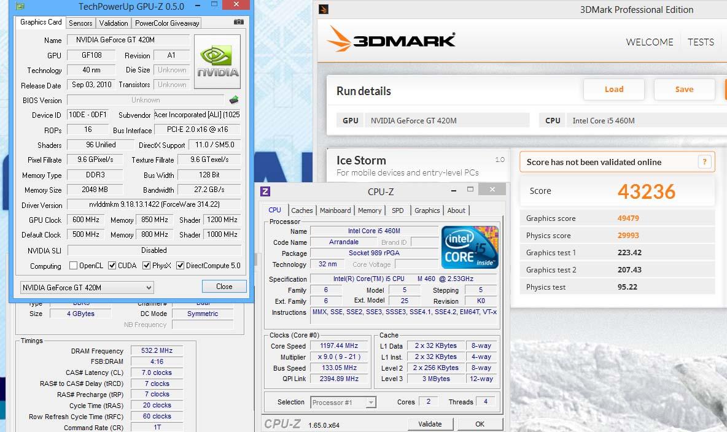Image resolution: width=727 pixels, height=432 pixels.
Task: Click the Bandwidth value 27.2 GB/s
Action: point(209,190)
